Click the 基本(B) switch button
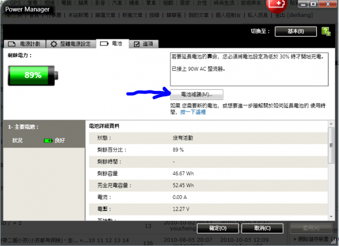Viewport: 339px width, 246px height. click(296, 31)
